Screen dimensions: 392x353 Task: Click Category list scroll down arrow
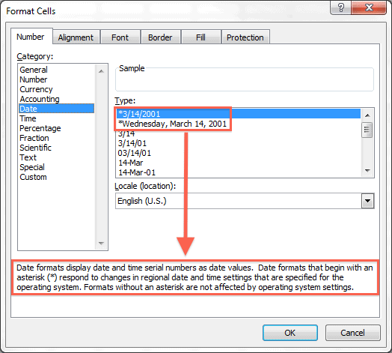point(101,243)
